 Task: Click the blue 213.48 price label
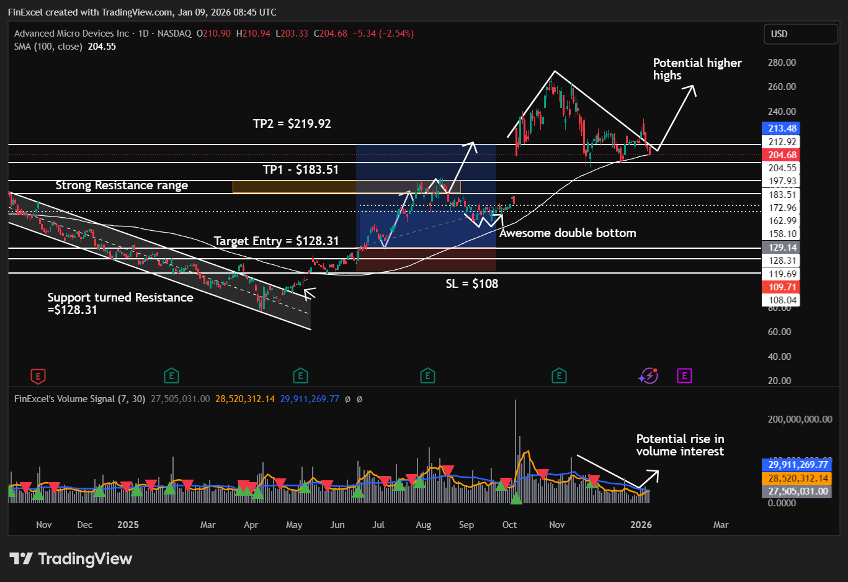[782, 128]
